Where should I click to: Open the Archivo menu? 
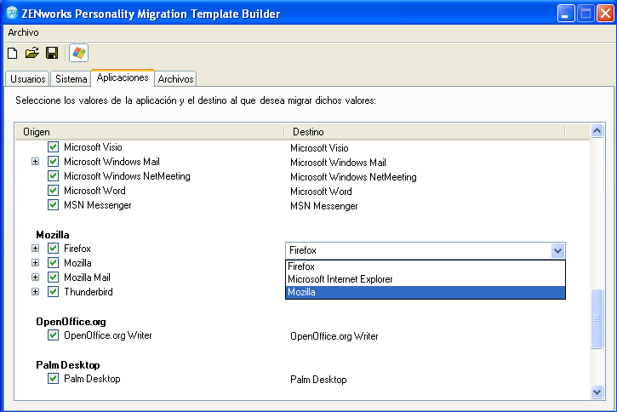pos(23,32)
